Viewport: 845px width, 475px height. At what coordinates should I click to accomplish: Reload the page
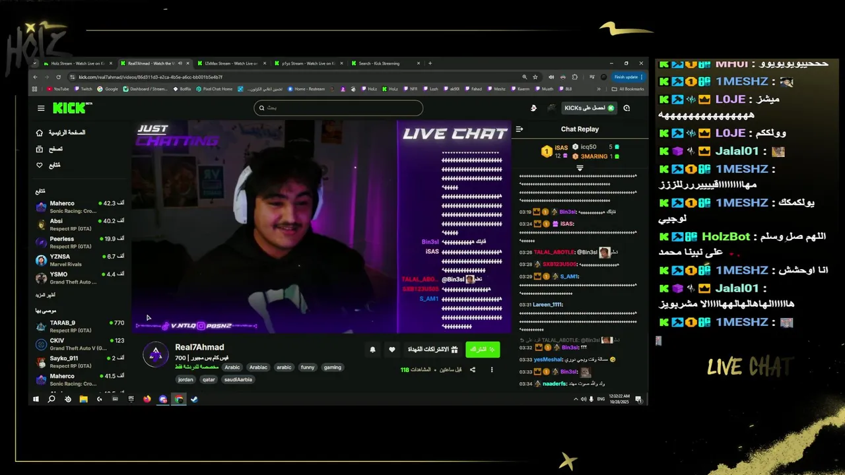58,77
